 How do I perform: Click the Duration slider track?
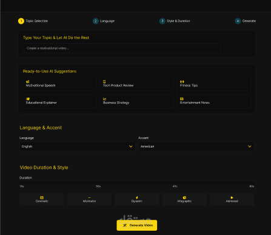pos(137,183)
